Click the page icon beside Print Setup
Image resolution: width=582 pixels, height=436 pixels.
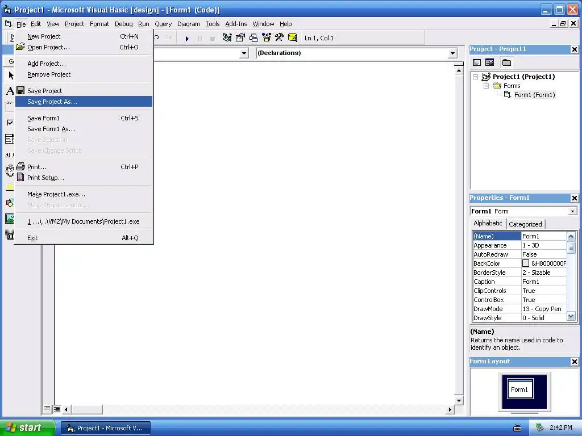point(21,177)
